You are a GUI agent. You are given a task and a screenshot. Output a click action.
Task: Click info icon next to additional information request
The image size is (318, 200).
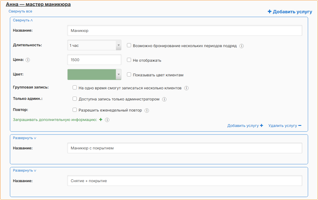pos(107,120)
